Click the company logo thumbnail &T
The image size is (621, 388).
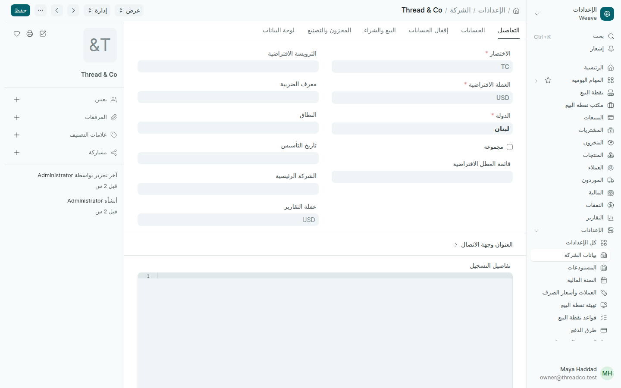(x=100, y=45)
